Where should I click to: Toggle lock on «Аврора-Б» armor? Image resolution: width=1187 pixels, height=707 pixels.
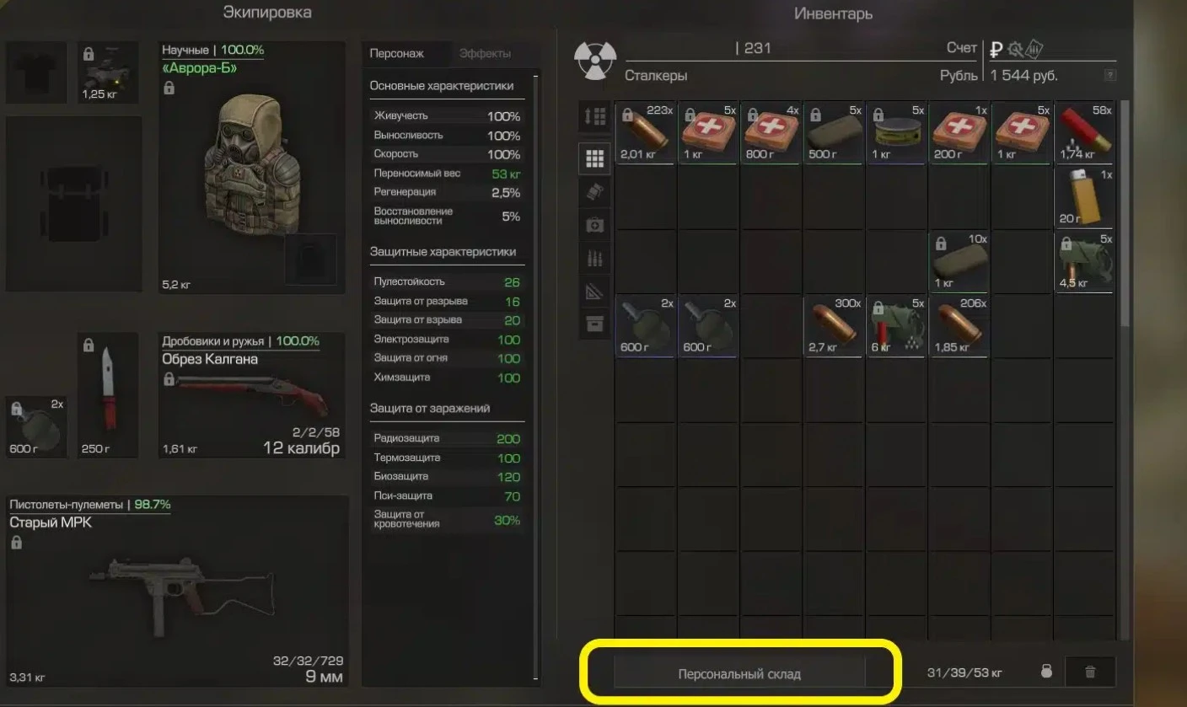(x=169, y=88)
